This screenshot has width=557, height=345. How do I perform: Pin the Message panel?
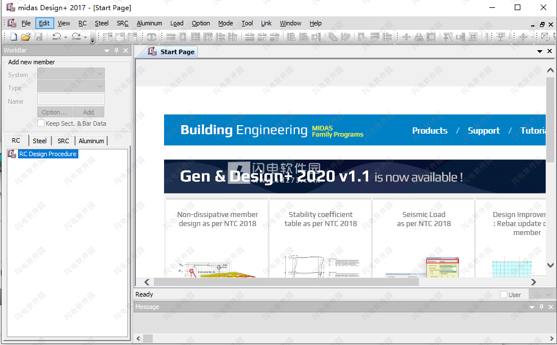click(541, 307)
